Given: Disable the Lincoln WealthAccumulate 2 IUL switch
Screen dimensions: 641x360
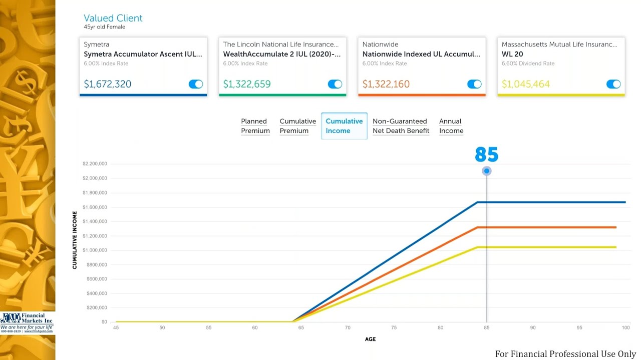Looking at the screenshot, I should [x=335, y=84].
